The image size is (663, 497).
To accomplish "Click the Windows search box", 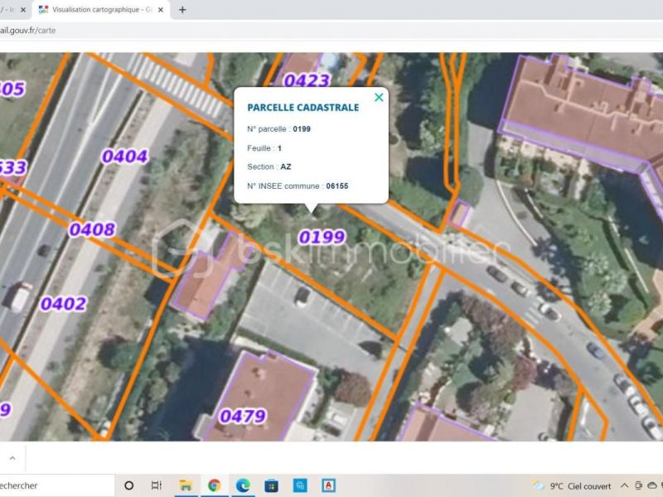I will click(50, 485).
